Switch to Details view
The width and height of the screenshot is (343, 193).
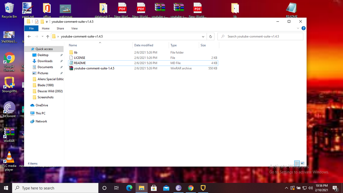[x=297, y=163]
